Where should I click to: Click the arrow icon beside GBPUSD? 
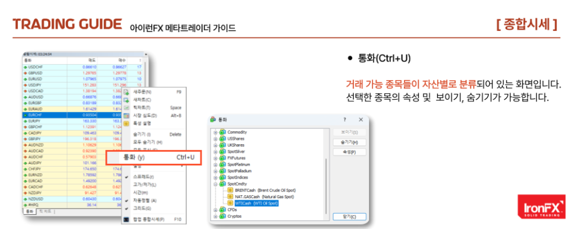pyautogui.click(x=26, y=73)
